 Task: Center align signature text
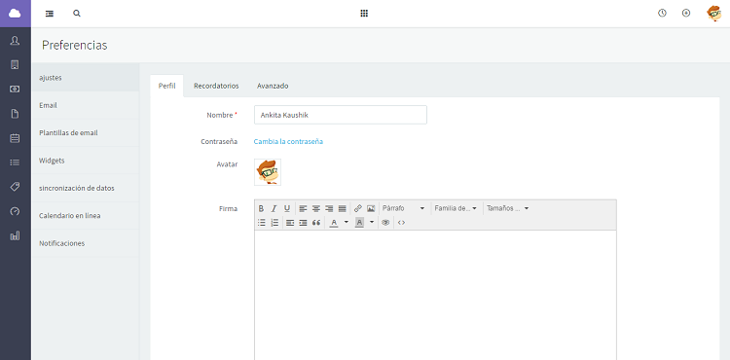(316, 208)
